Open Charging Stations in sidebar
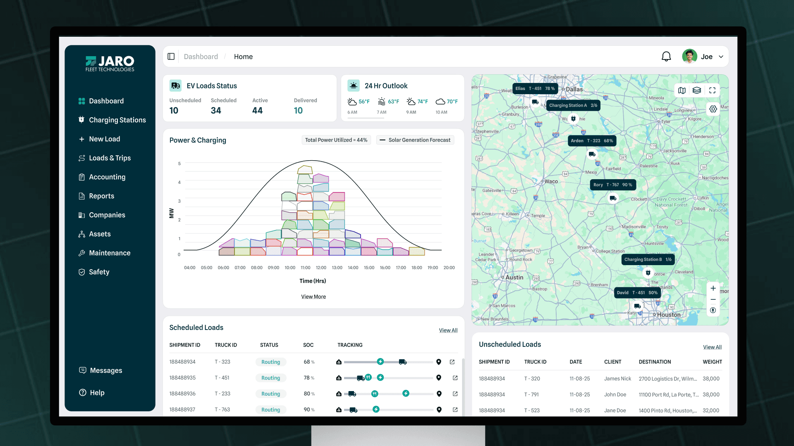Screen dimensions: 794x446 click(x=117, y=120)
